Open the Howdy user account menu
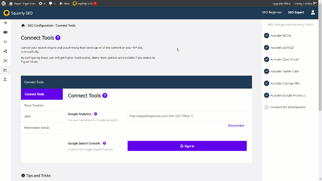The image size is (322, 181). tap(305, 4)
